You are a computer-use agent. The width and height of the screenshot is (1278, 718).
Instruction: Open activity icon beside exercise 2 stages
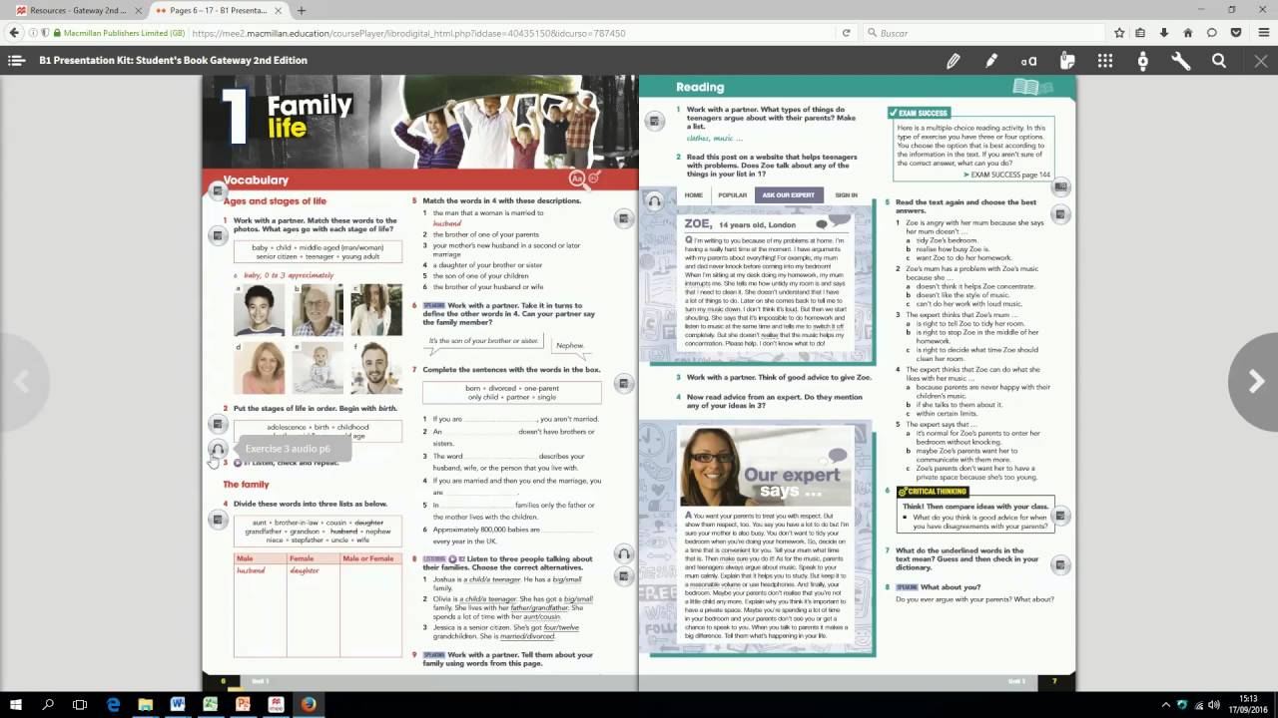(x=218, y=425)
